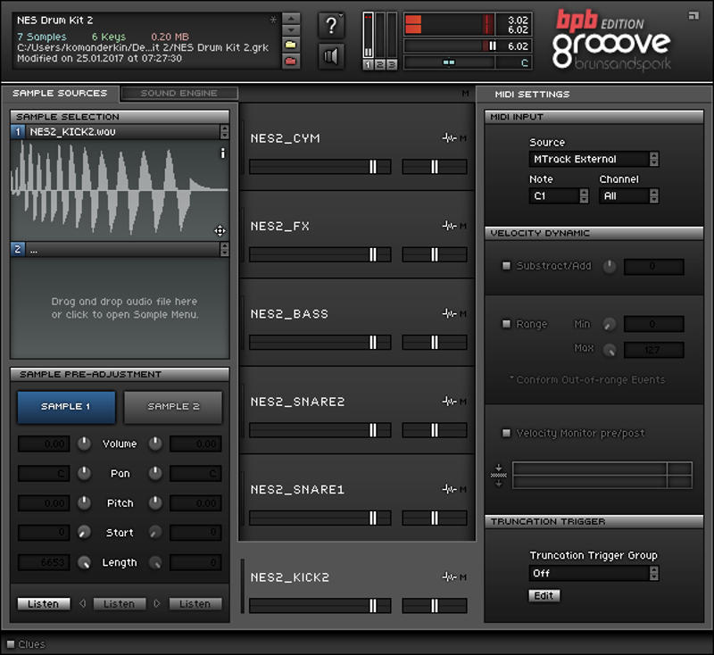Click the NES2_BASS volume slider
Screen dimensions: 714x655
(320, 342)
